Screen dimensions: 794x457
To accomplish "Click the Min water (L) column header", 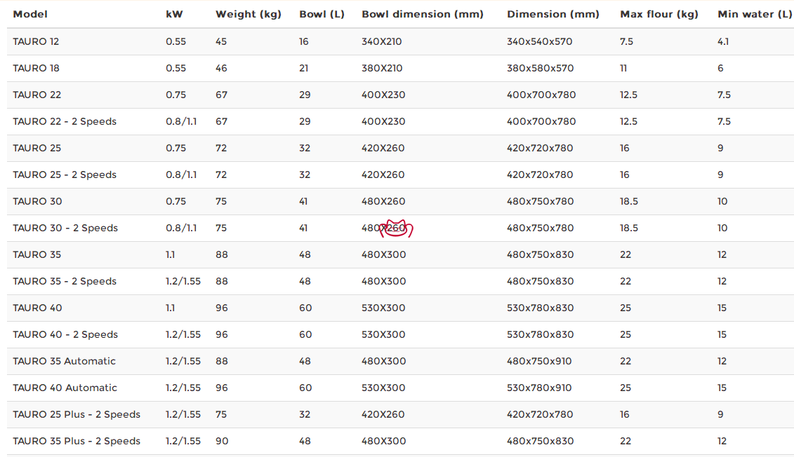I will click(755, 14).
